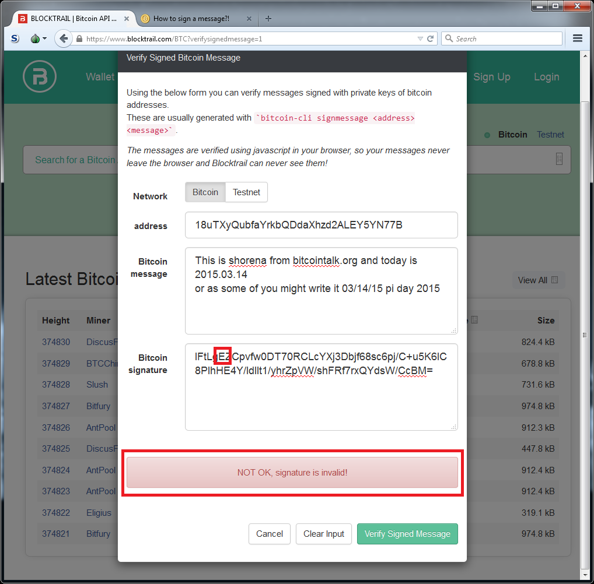The image size is (594, 584).
Task: Open block height 374826
Action: (x=56, y=427)
